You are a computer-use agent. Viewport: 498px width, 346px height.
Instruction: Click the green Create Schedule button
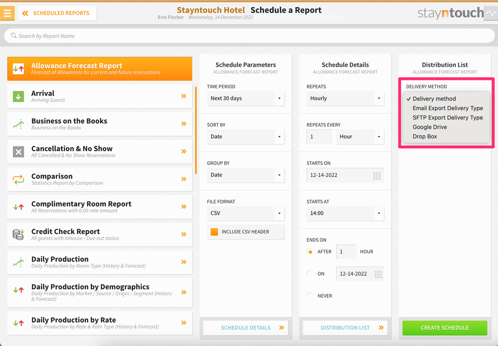pos(444,328)
